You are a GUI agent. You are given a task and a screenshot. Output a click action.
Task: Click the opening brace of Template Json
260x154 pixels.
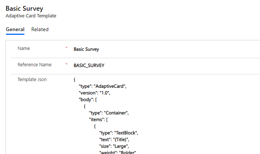point(75,80)
